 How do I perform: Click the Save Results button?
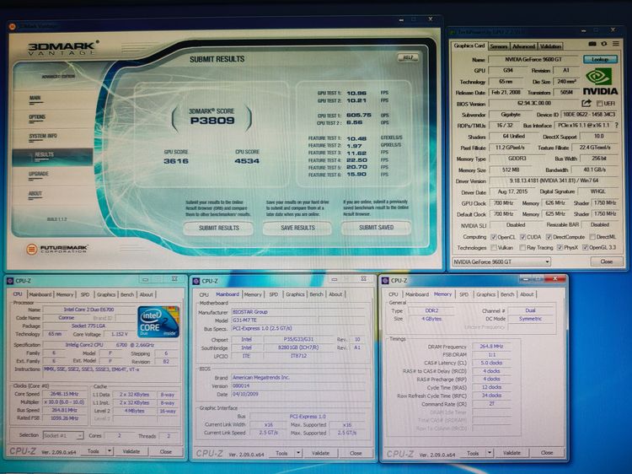[x=297, y=228]
